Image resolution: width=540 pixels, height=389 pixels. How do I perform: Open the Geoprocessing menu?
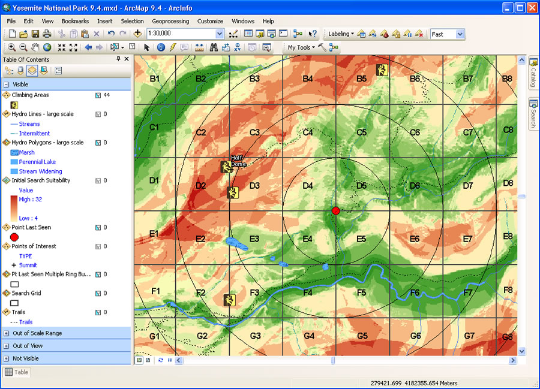[x=170, y=21]
